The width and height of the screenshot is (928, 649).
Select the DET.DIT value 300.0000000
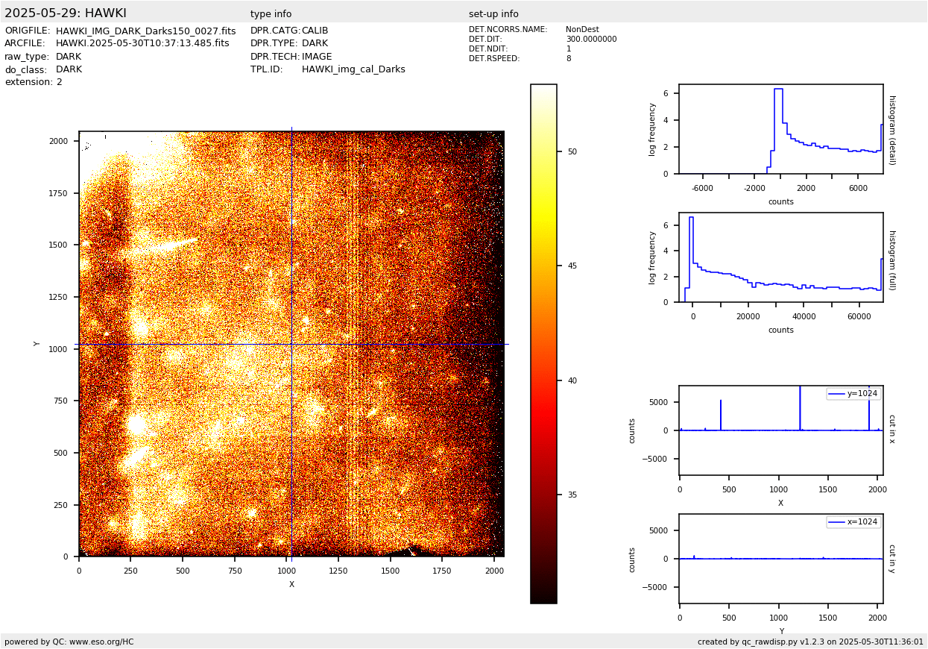591,40
